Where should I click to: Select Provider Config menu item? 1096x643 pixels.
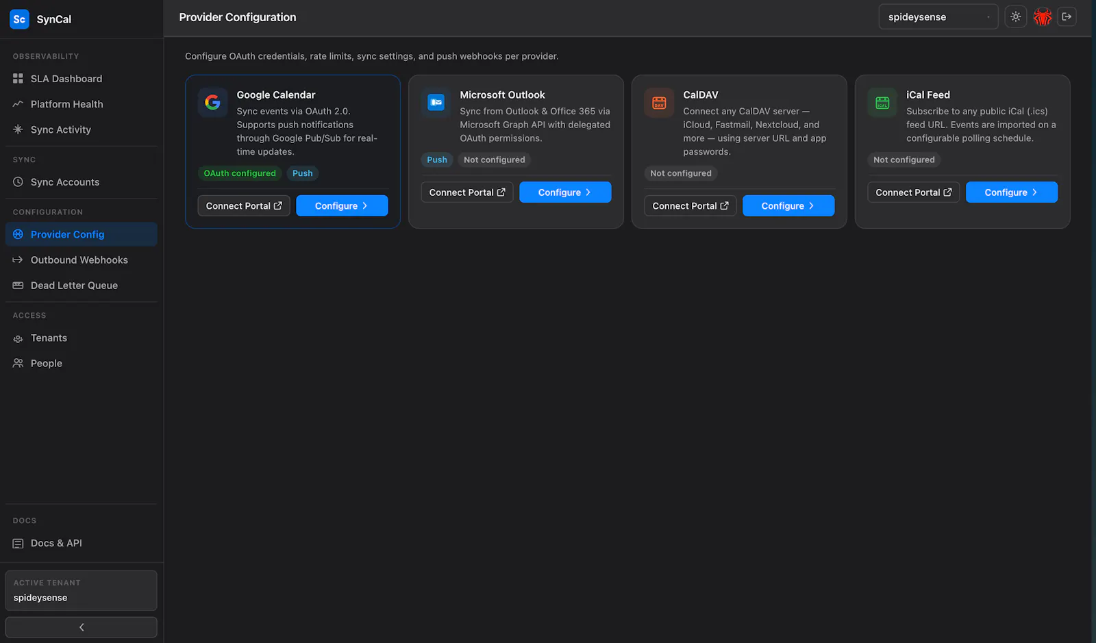pos(82,234)
